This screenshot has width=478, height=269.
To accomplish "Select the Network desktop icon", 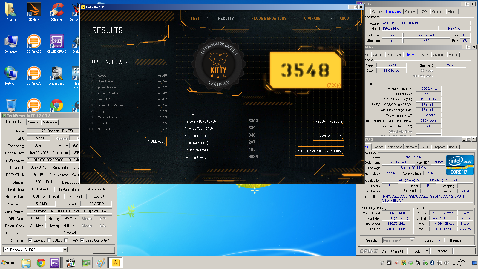I will [x=11, y=76].
